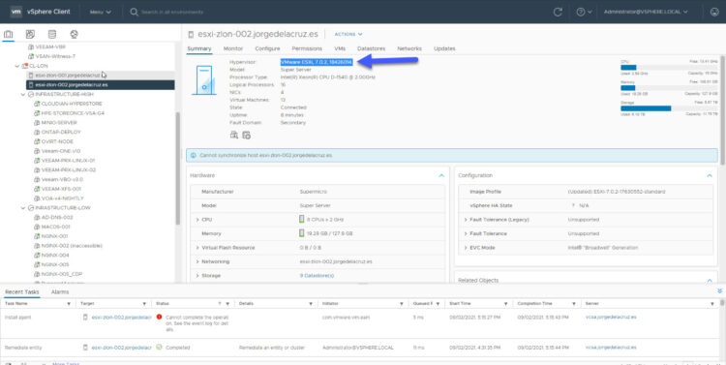
Task: Open the ACTIONS dropdown for the host
Action: [x=348, y=34]
